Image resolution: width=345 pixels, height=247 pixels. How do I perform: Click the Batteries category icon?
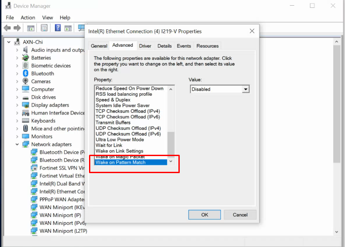[25, 58]
